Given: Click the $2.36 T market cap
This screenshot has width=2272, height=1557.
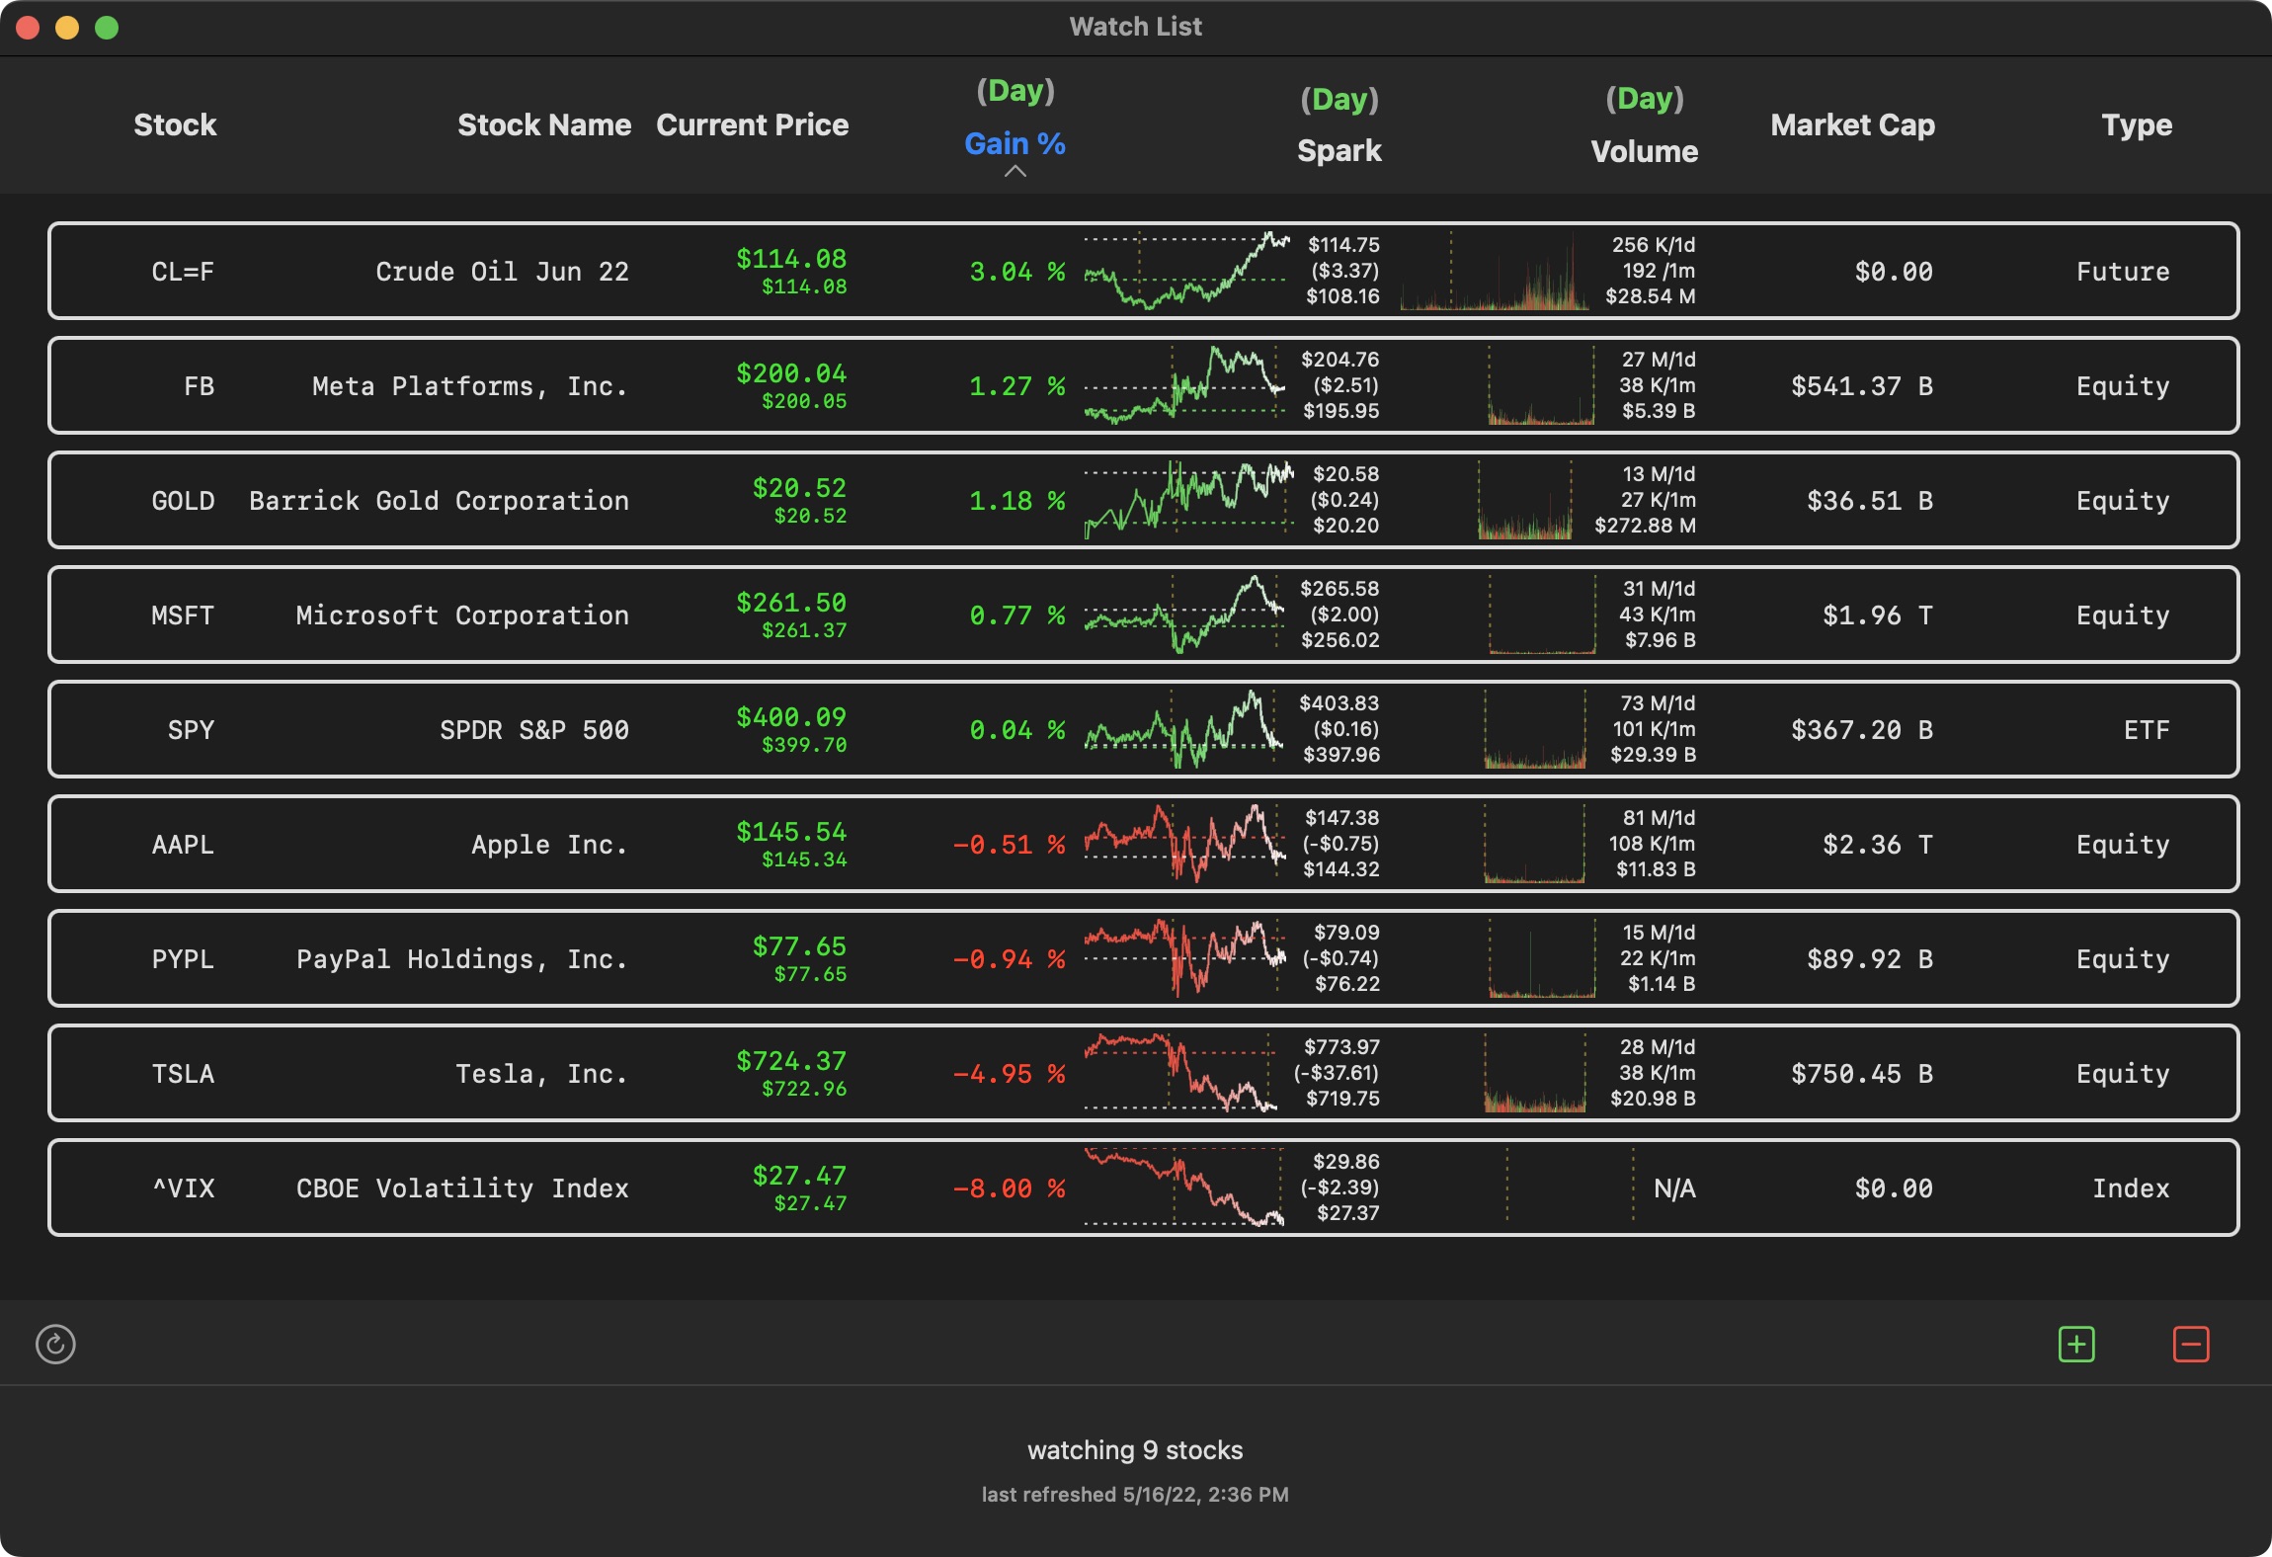Looking at the screenshot, I should coord(1878,845).
